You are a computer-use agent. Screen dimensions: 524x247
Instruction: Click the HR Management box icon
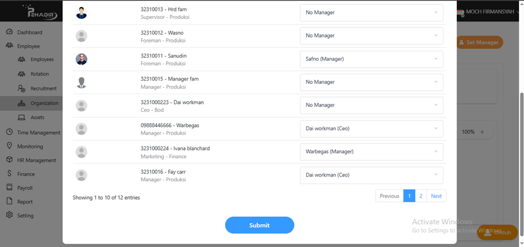[x=9, y=160]
